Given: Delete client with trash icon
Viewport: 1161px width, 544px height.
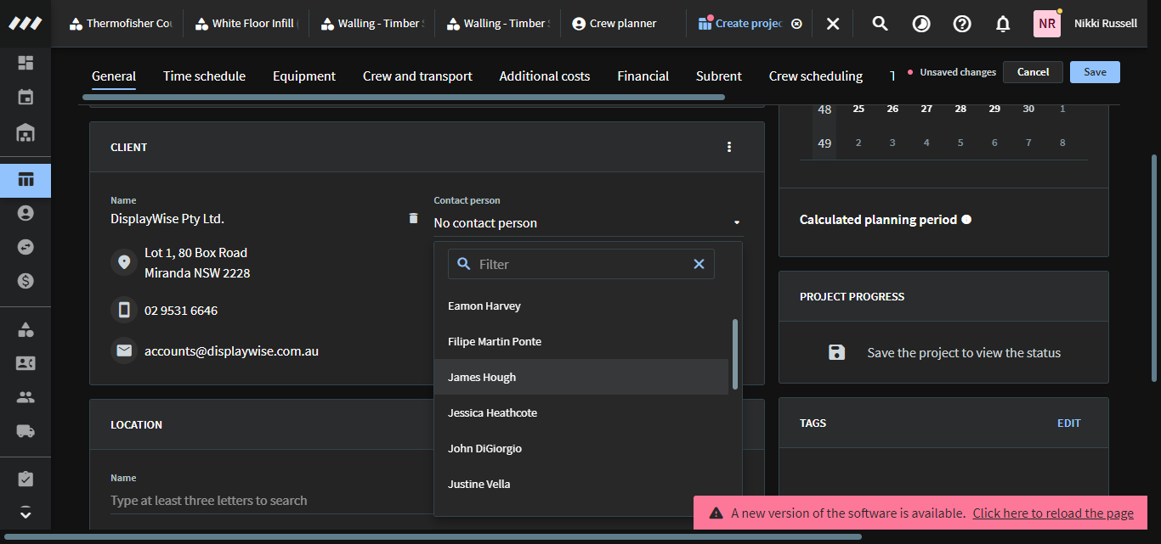Looking at the screenshot, I should [413, 218].
